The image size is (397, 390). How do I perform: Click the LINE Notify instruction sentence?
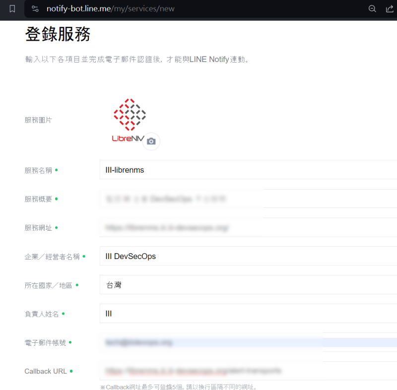pyautogui.click(x=137, y=60)
